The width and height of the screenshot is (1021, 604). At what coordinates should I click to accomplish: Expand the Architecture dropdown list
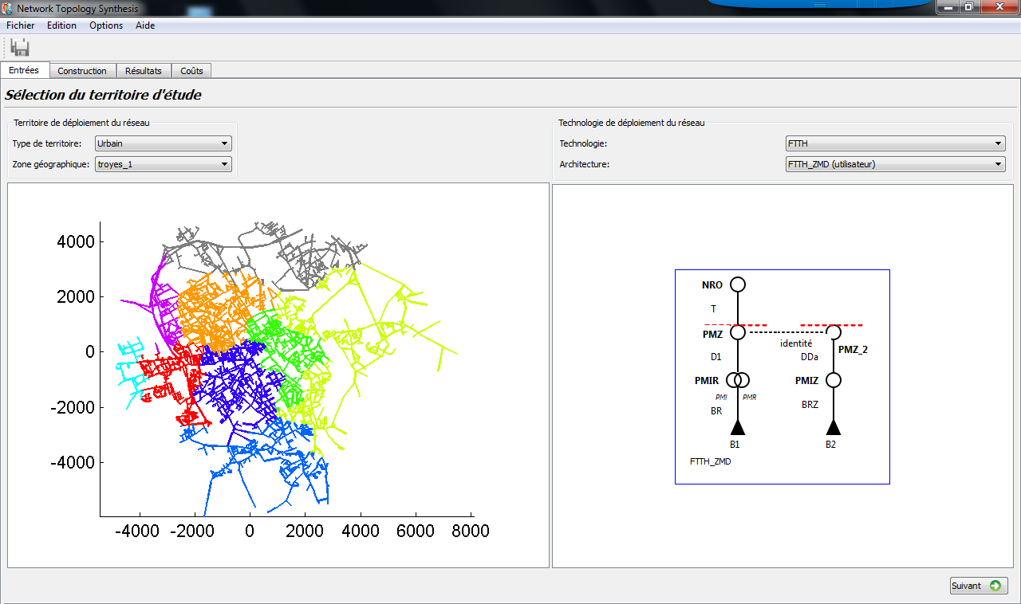click(x=894, y=164)
